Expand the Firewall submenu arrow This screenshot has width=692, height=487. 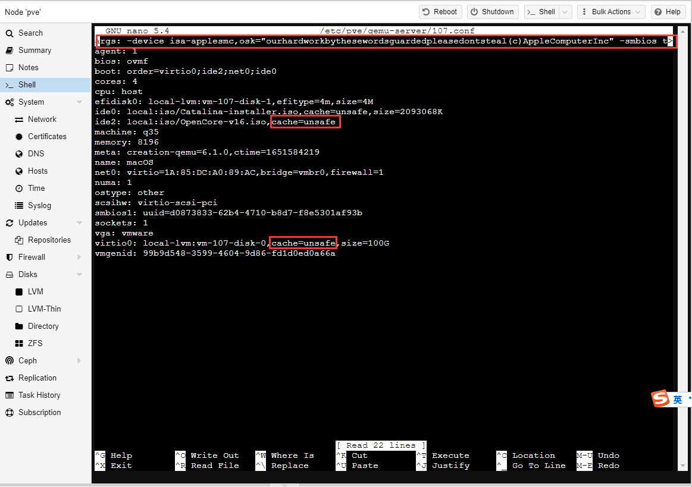point(79,257)
